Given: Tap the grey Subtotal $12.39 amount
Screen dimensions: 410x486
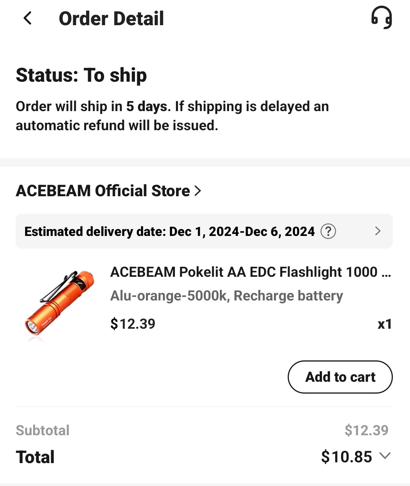Looking at the screenshot, I should click(x=366, y=430).
